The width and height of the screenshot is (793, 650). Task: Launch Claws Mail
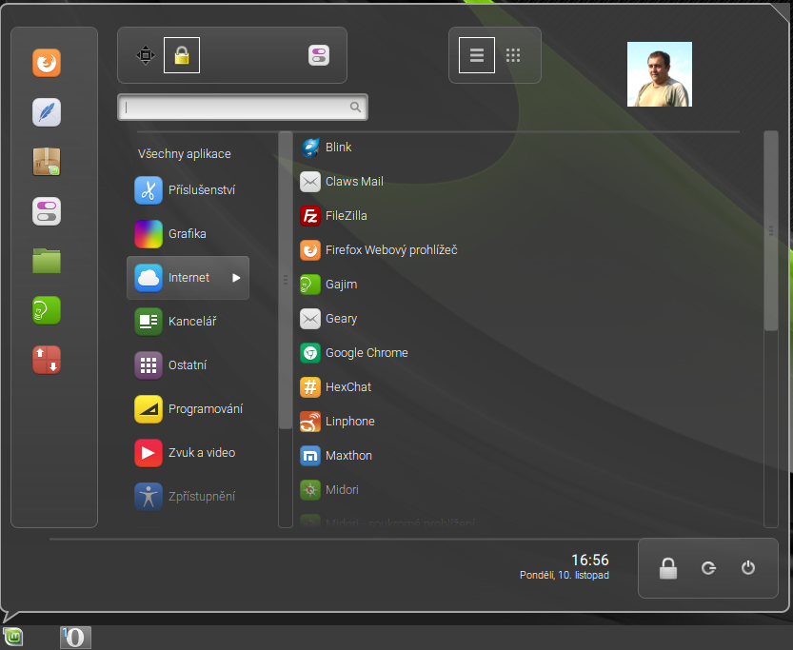tap(342, 182)
